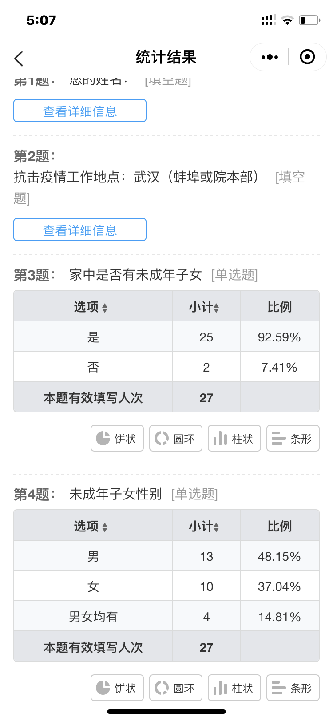Open the mini-program three-dot menu
333x721 pixels.
click(270, 57)
